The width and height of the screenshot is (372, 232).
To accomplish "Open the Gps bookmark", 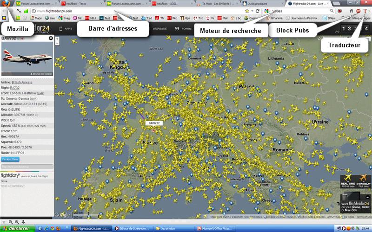I will coord(185,18).
